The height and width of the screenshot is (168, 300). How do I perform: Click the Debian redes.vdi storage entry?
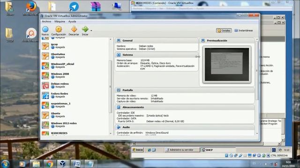pyautogui.click(x=165, y=121)
